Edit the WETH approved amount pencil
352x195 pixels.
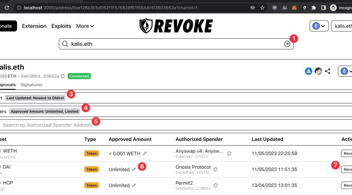tap(144, 153)
